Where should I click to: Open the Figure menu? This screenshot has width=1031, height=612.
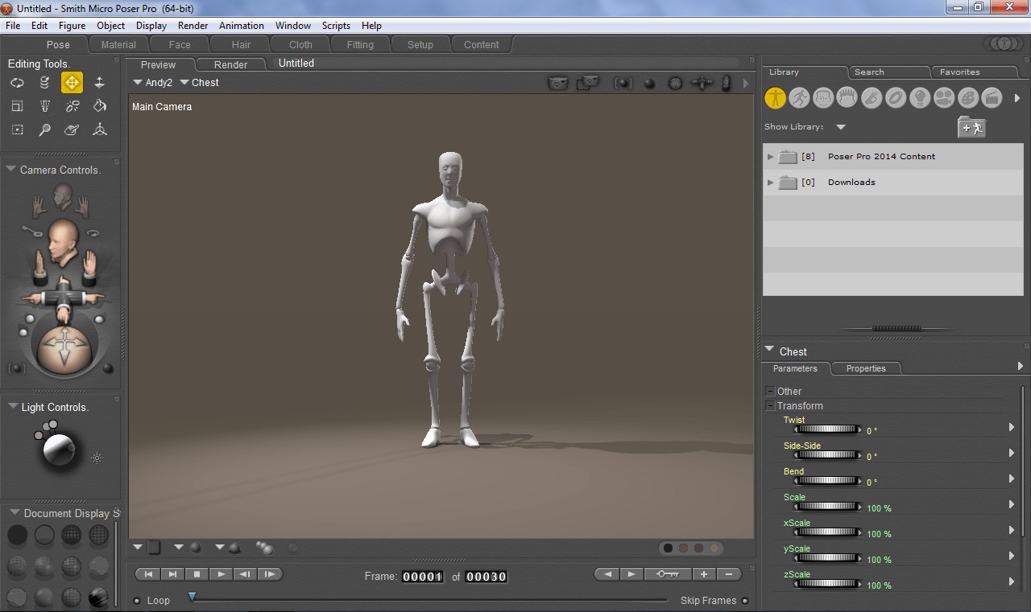pos(72,26)
